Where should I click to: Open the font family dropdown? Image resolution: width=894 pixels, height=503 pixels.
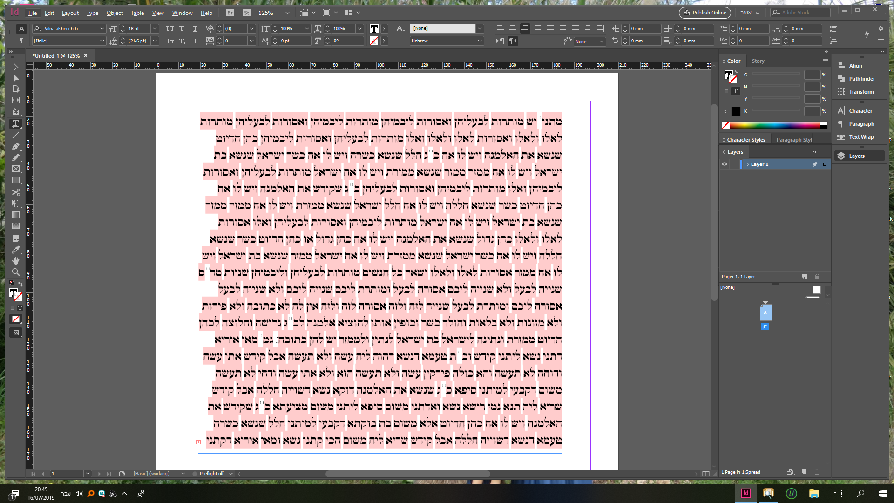(102, 28)
